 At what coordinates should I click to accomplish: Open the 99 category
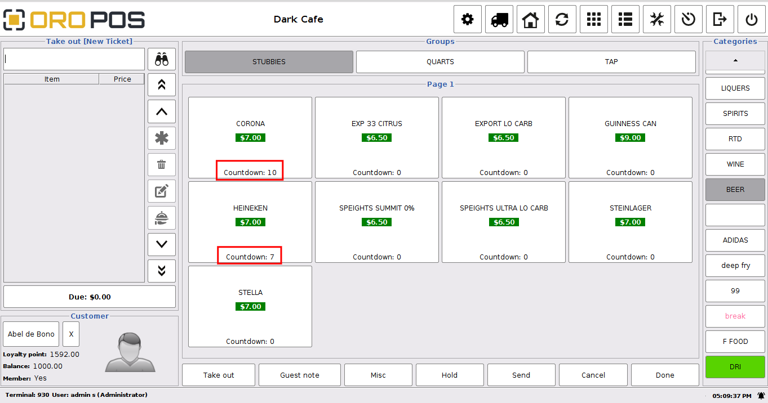click(735, 291)
